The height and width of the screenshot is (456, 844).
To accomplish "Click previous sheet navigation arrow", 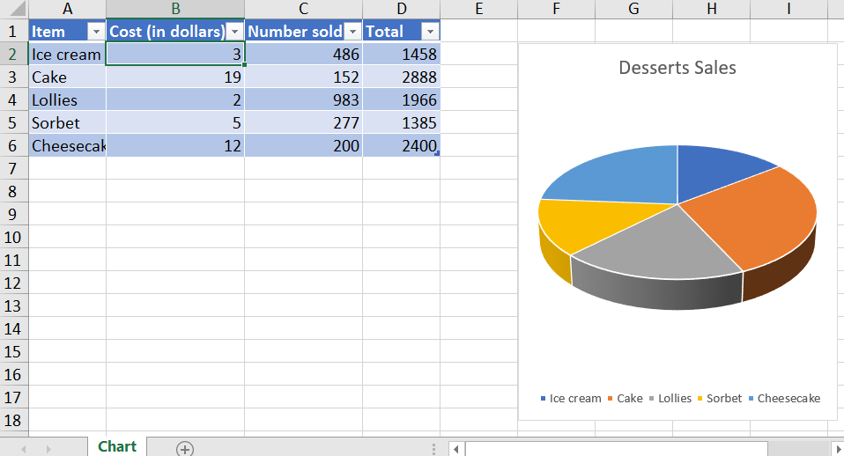I will [x=23, y=448].
